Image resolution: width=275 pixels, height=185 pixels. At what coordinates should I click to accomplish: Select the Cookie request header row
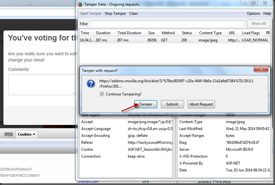pyautogui.click(x=126, y=149)
